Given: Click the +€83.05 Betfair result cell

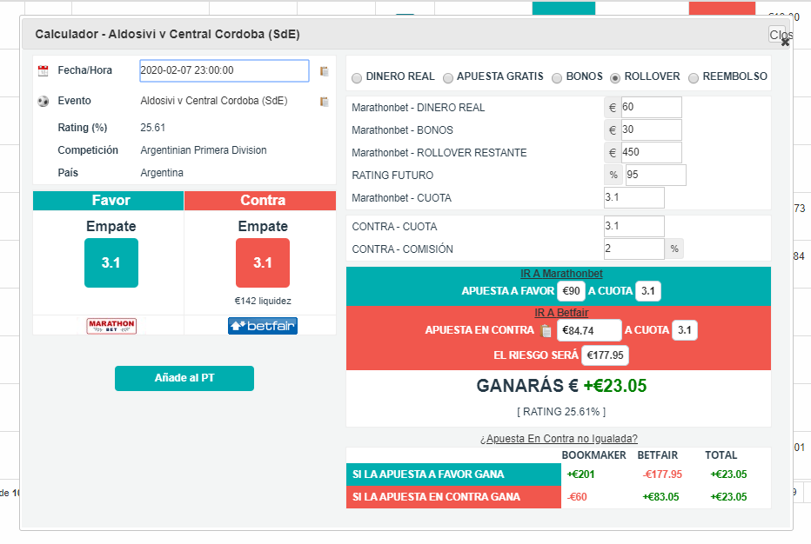Looking at the screenshot, I should coord(660,497).
